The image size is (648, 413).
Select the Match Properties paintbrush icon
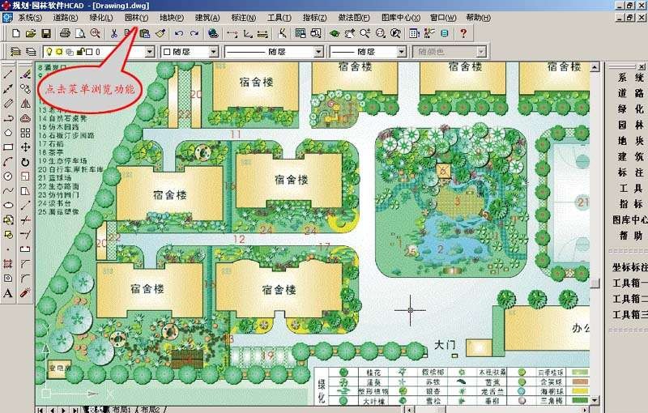160,33
